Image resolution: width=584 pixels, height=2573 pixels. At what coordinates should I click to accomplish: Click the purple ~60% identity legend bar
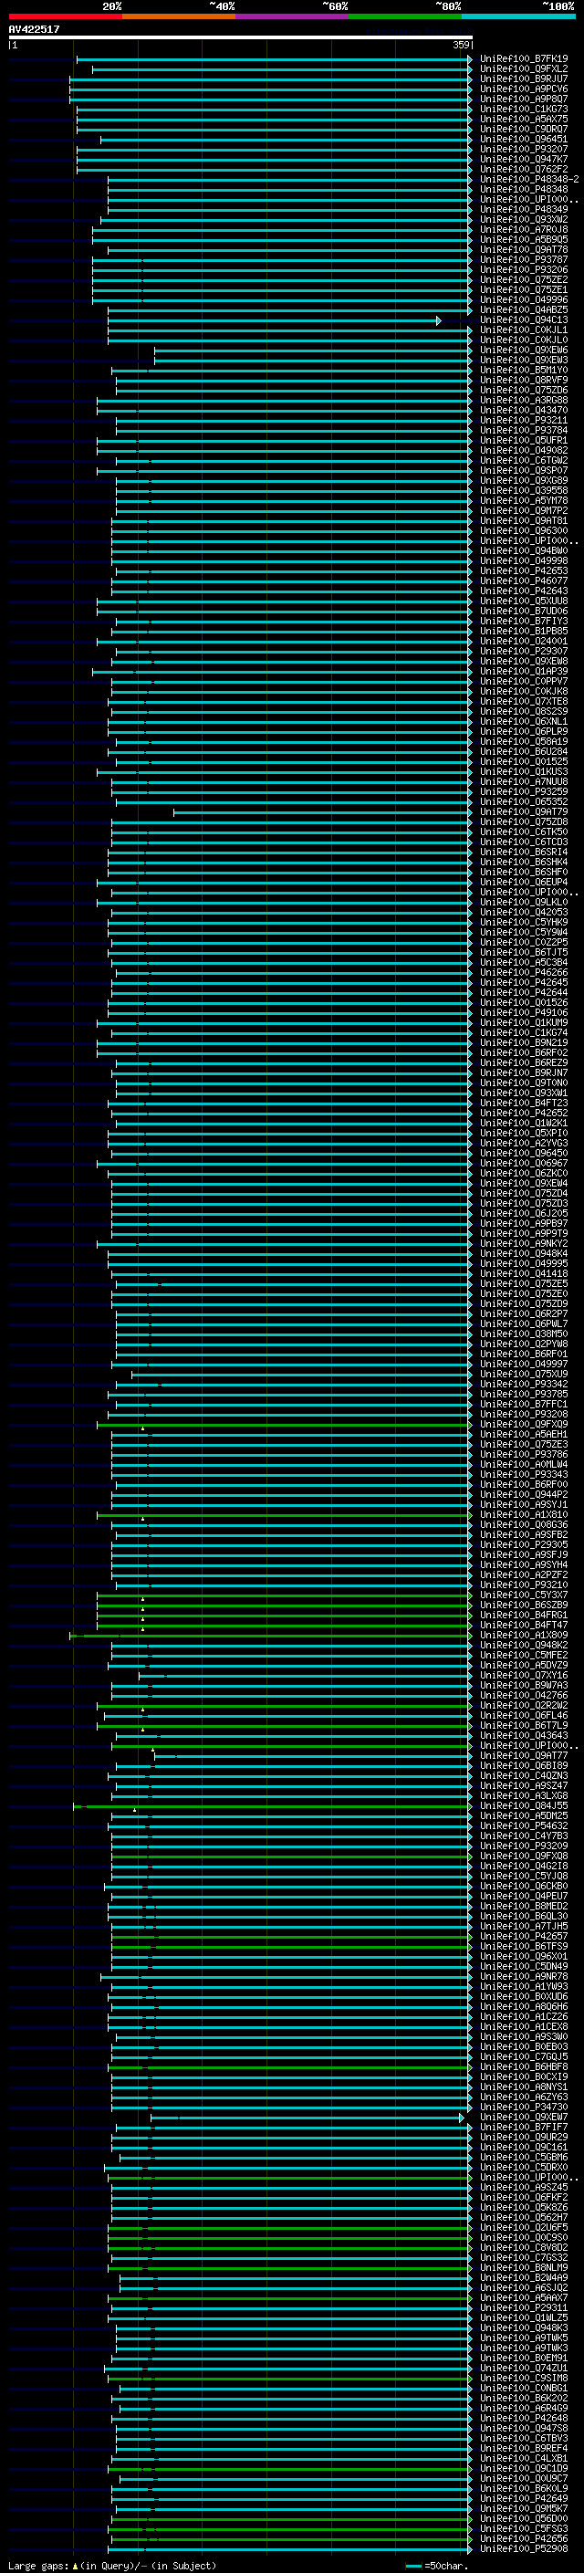(293, 17)
